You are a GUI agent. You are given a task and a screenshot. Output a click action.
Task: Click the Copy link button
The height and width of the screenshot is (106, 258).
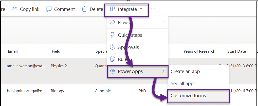26,9
